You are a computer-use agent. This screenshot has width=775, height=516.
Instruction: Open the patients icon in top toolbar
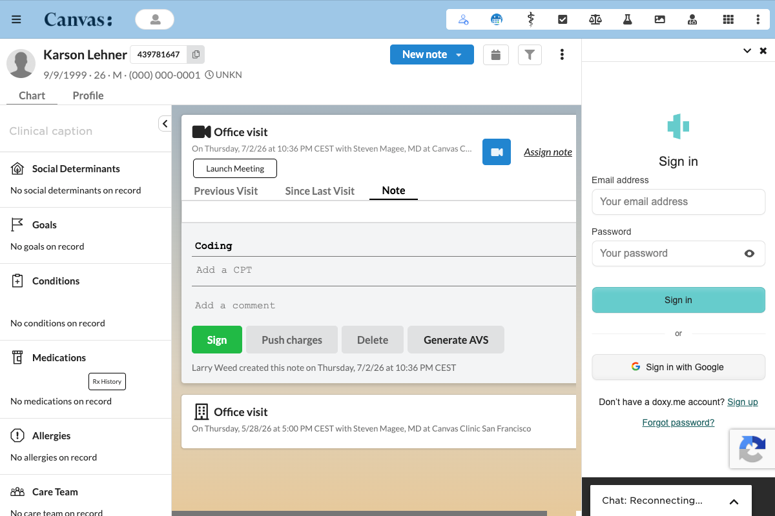(464, 19)
